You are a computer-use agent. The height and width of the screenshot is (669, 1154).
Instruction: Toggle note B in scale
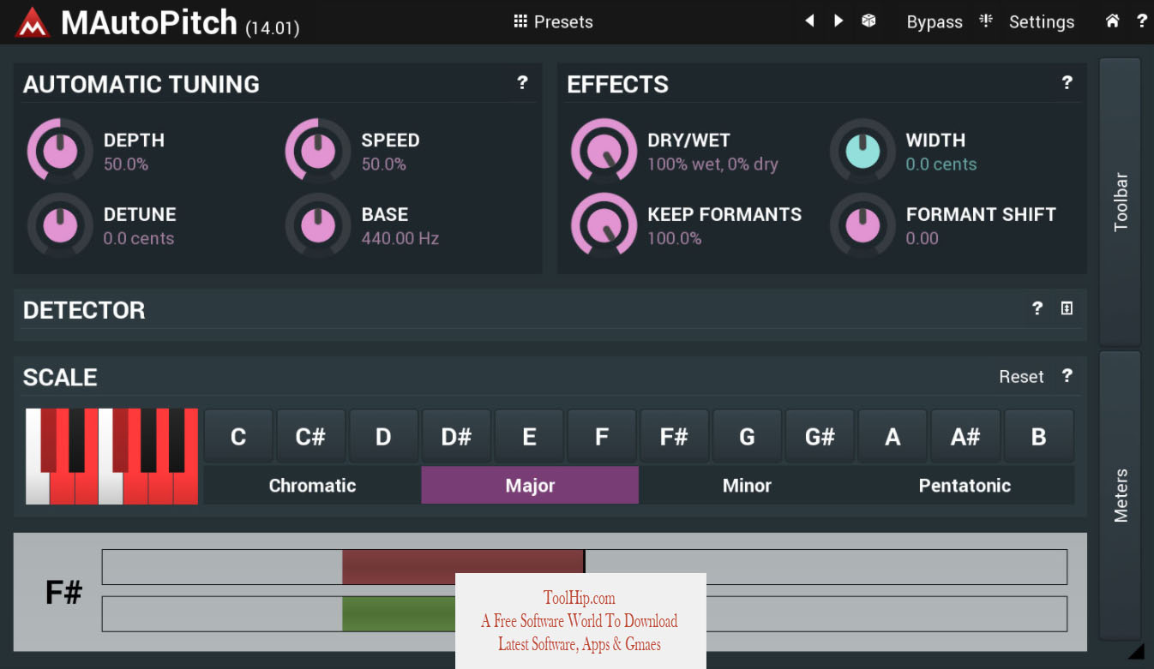(1038, 437)
